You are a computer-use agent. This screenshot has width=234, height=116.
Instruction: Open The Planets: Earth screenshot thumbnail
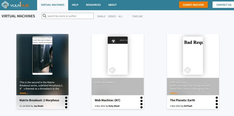[x=193, y=56]
